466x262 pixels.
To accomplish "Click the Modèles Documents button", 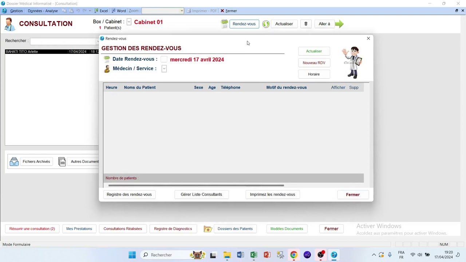I will coord(287,229).
